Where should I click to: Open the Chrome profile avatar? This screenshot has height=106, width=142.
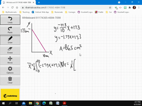tap(134, 8)
